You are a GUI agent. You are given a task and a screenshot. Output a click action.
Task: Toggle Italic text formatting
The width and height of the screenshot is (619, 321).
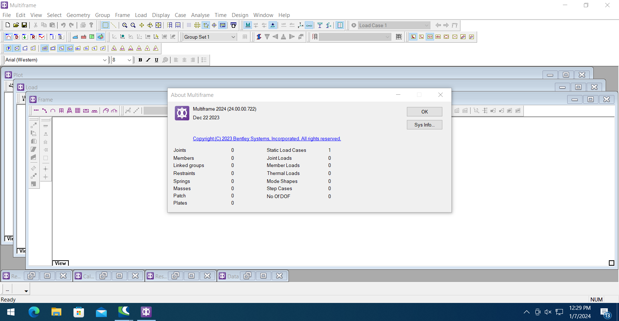pyautogui.click(x=148, y=60)
